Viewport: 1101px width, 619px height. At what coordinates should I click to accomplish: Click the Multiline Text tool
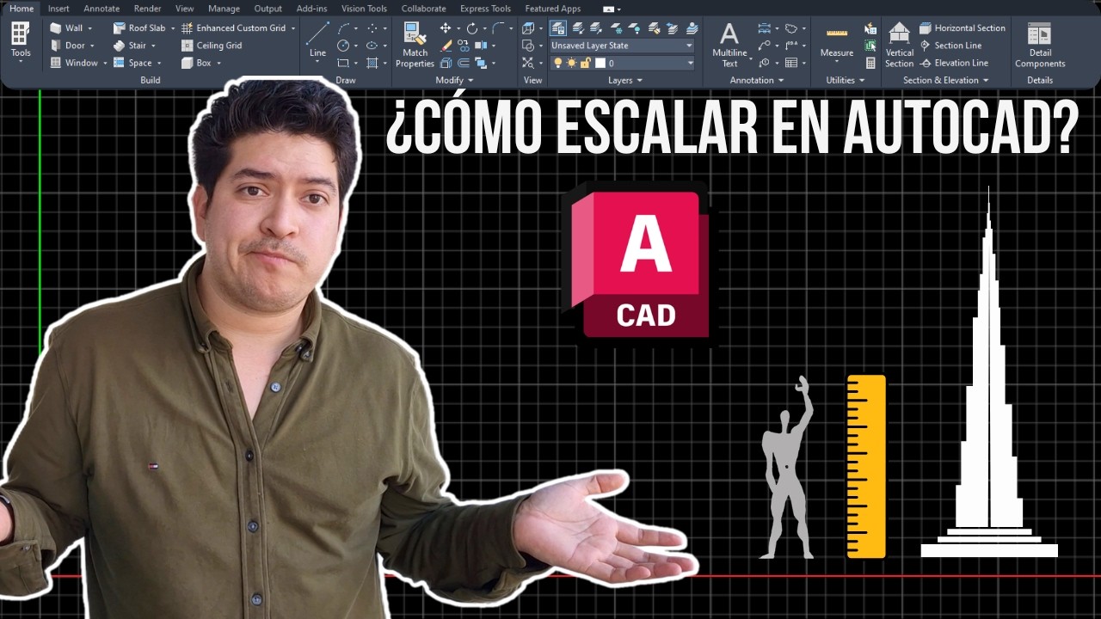tap(729, 45)
